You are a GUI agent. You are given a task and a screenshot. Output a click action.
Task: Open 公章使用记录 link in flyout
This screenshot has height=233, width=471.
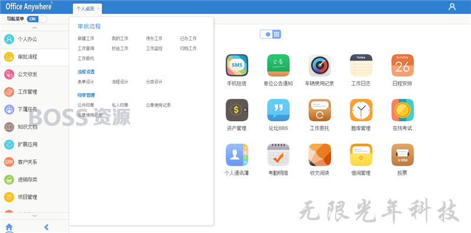tap(158, 105)
